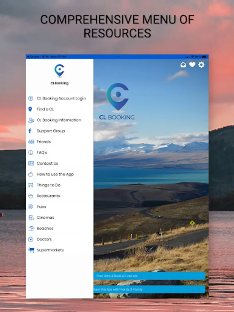Select Supermarkets label

coord(50,250)
